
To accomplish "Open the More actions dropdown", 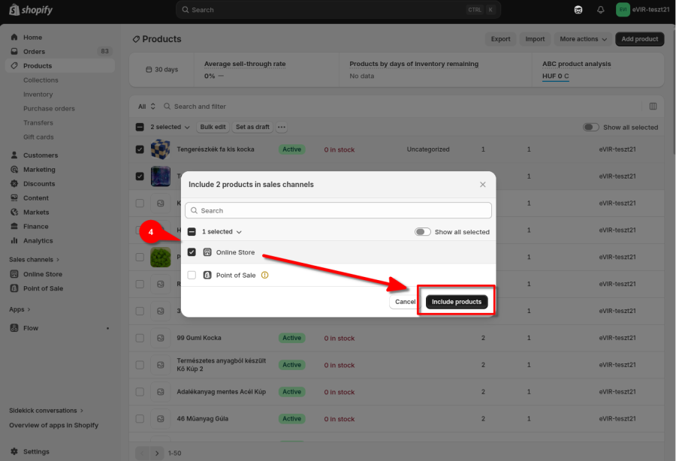I will click(x=583, y=39).
